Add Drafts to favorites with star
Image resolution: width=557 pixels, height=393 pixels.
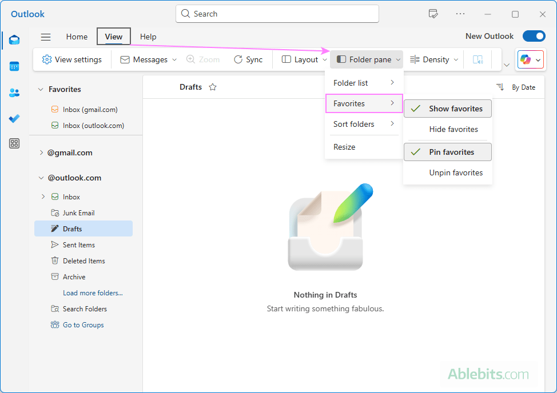[213, 87]
